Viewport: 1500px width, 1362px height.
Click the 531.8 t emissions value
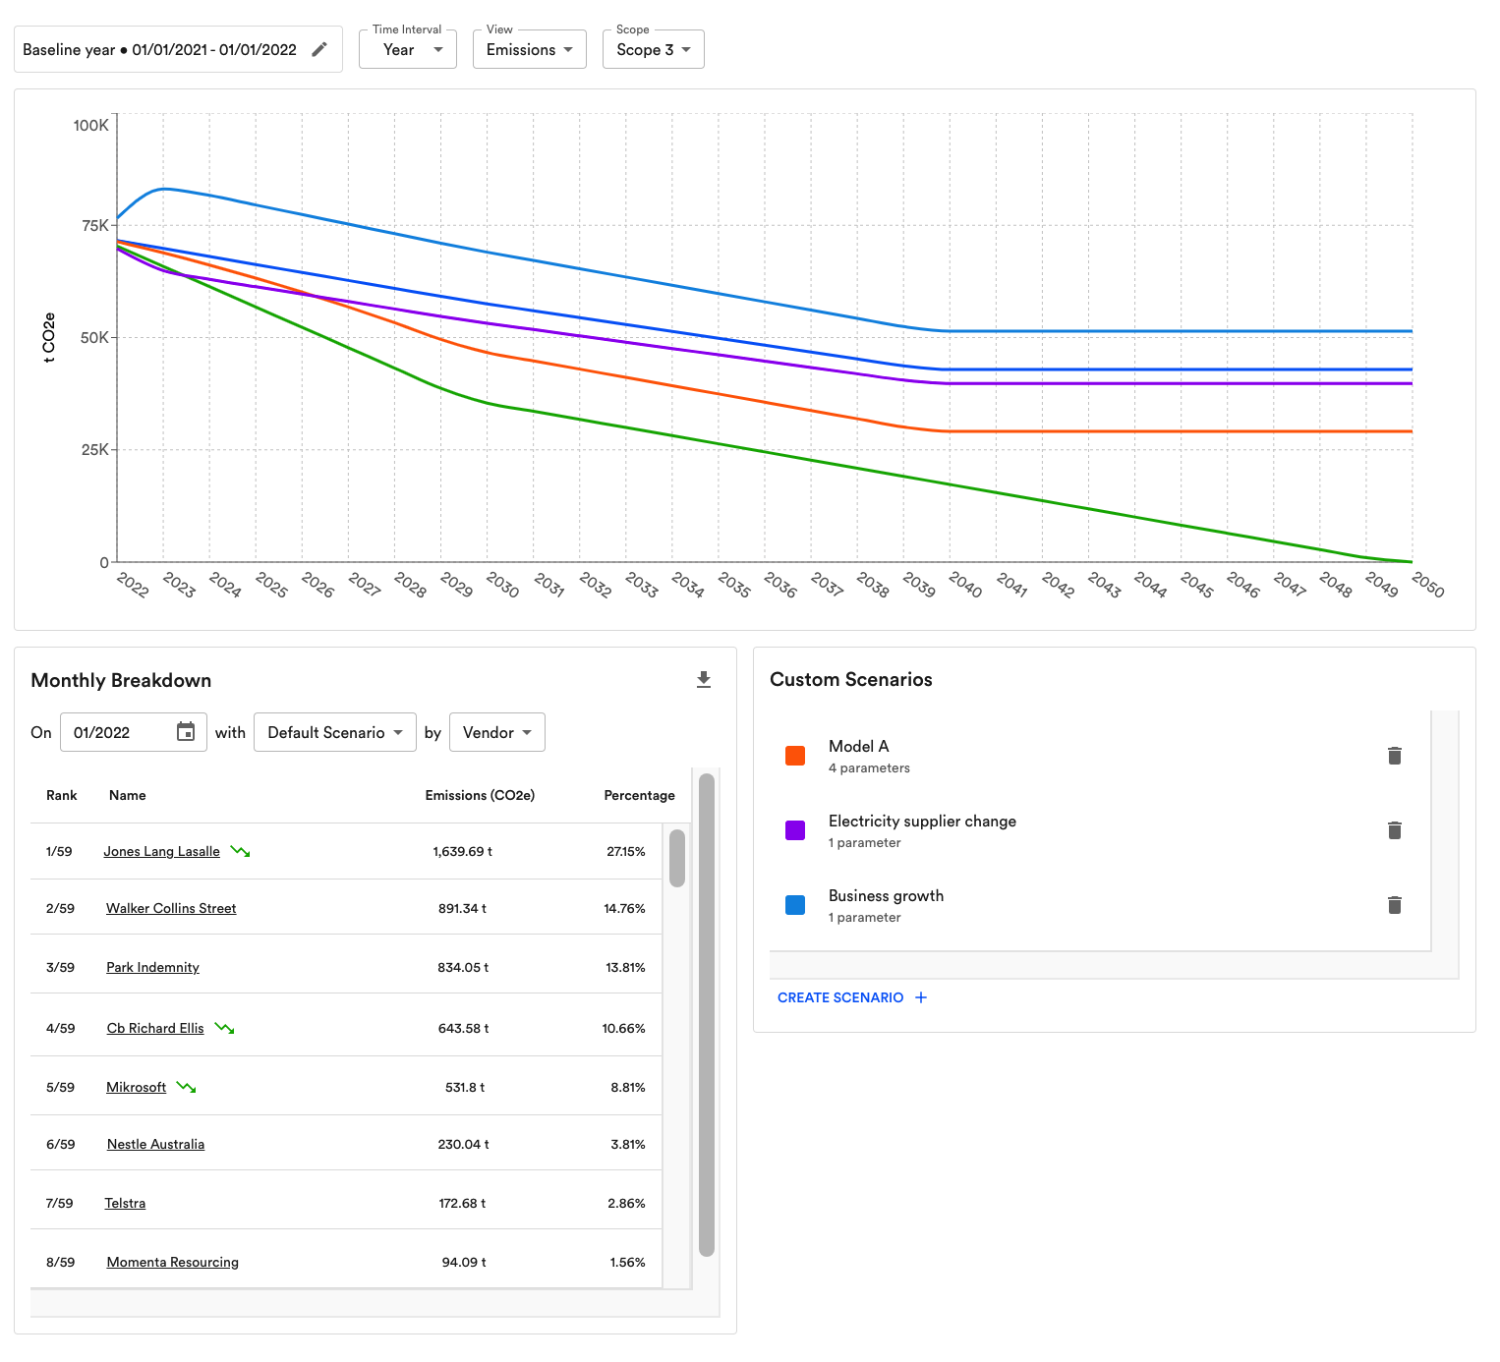465,1087
